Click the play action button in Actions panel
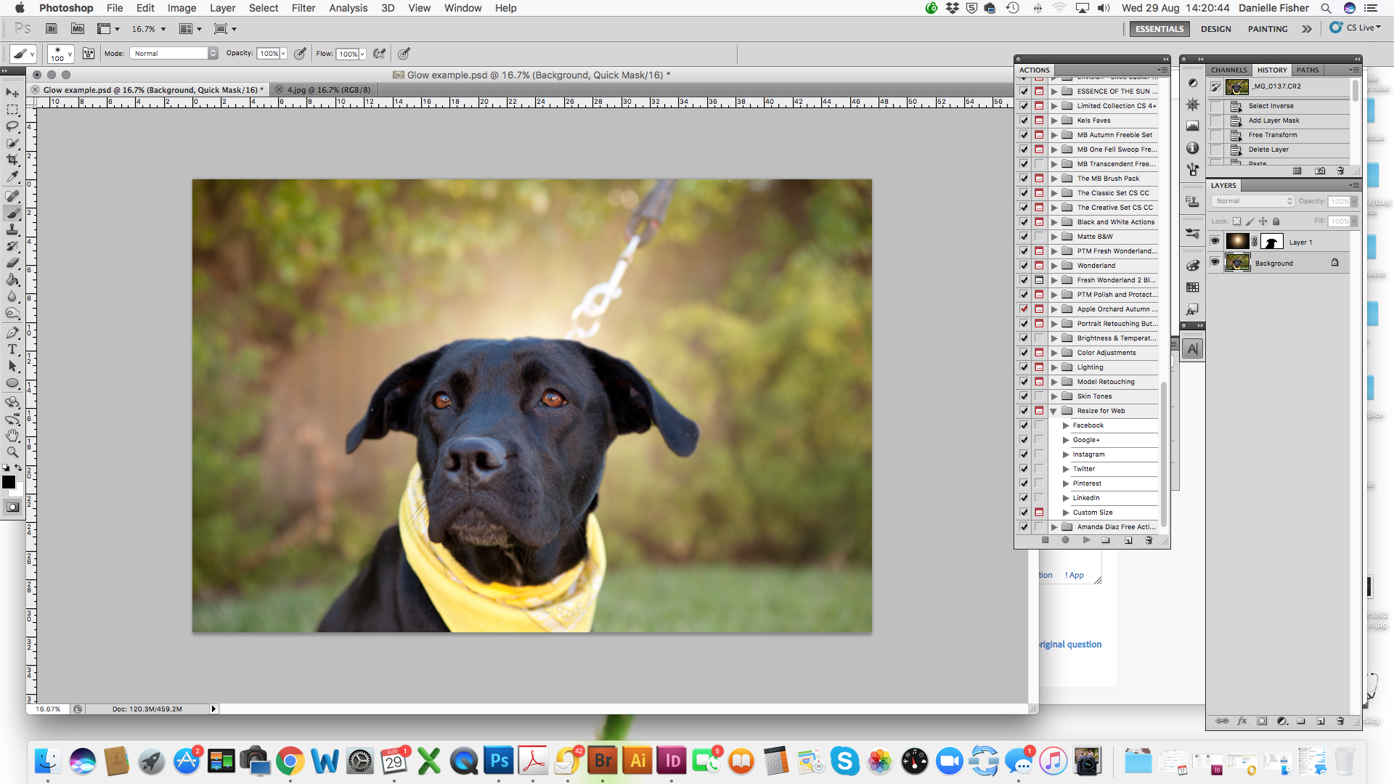The width and height of the screenshot is (1394, 784). (1086, 540)
